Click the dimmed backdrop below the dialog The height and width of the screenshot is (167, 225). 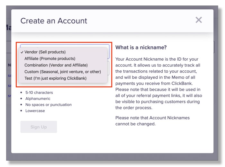(x=112, y=157)
